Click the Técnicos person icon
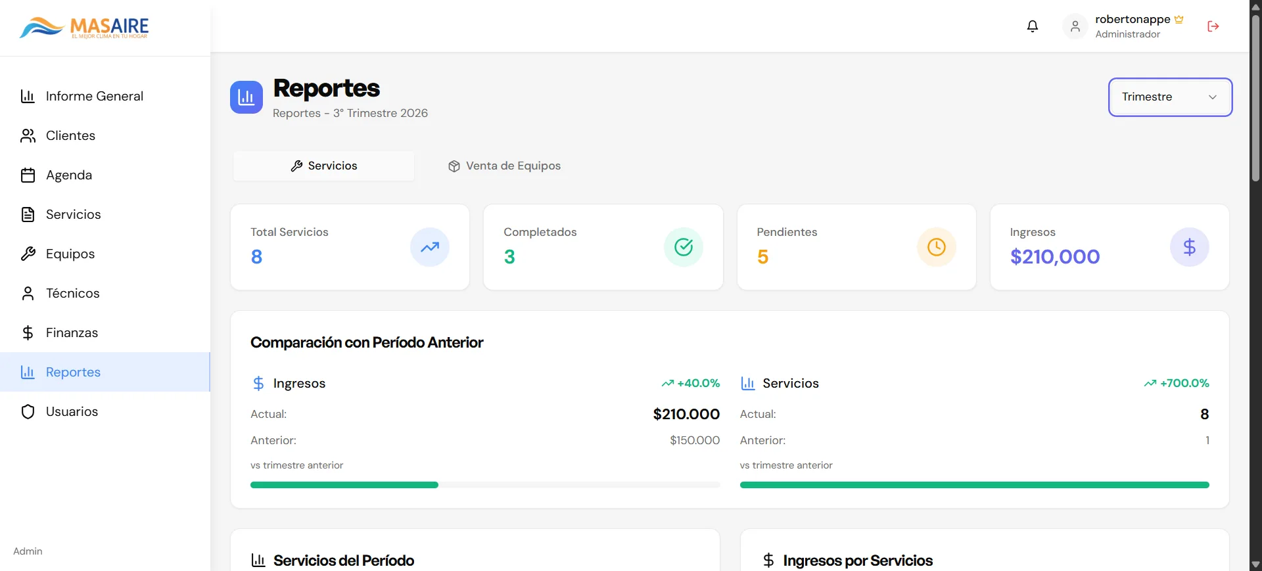 (x=28, y=294)
